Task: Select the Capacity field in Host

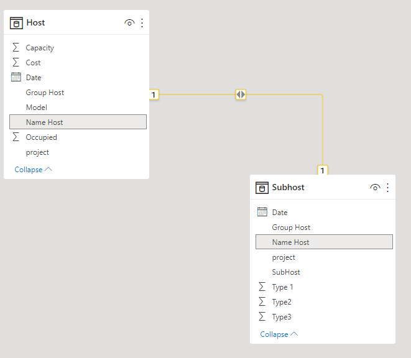Action: point(78,48)
